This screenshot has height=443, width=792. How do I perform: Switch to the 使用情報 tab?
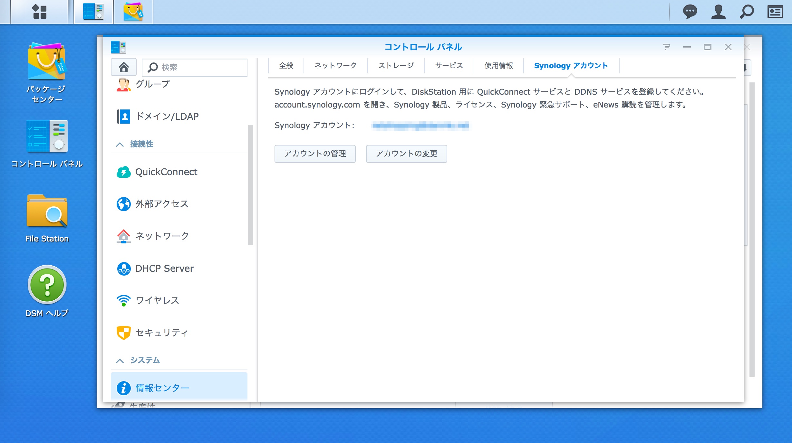[498, 66]
